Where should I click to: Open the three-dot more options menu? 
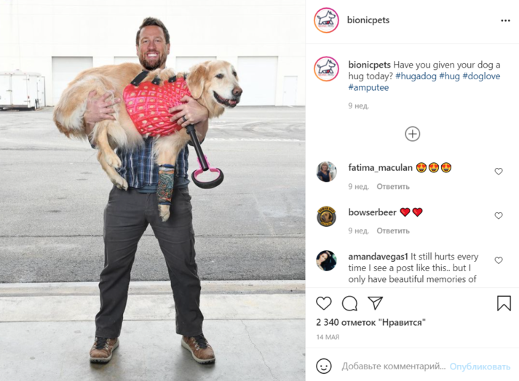[505, 20]
